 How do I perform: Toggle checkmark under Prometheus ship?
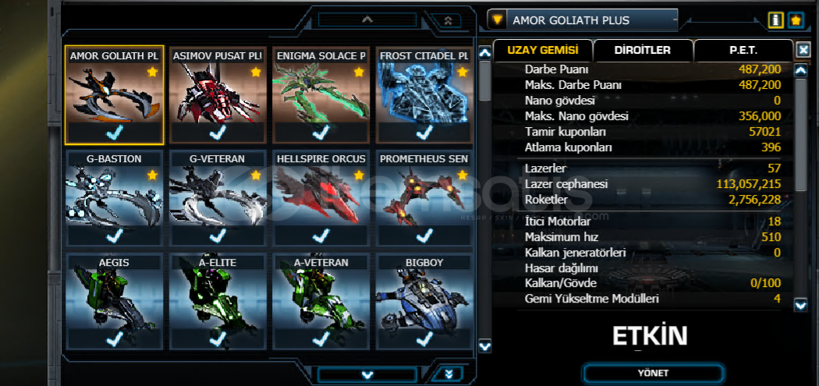(424, 236)
